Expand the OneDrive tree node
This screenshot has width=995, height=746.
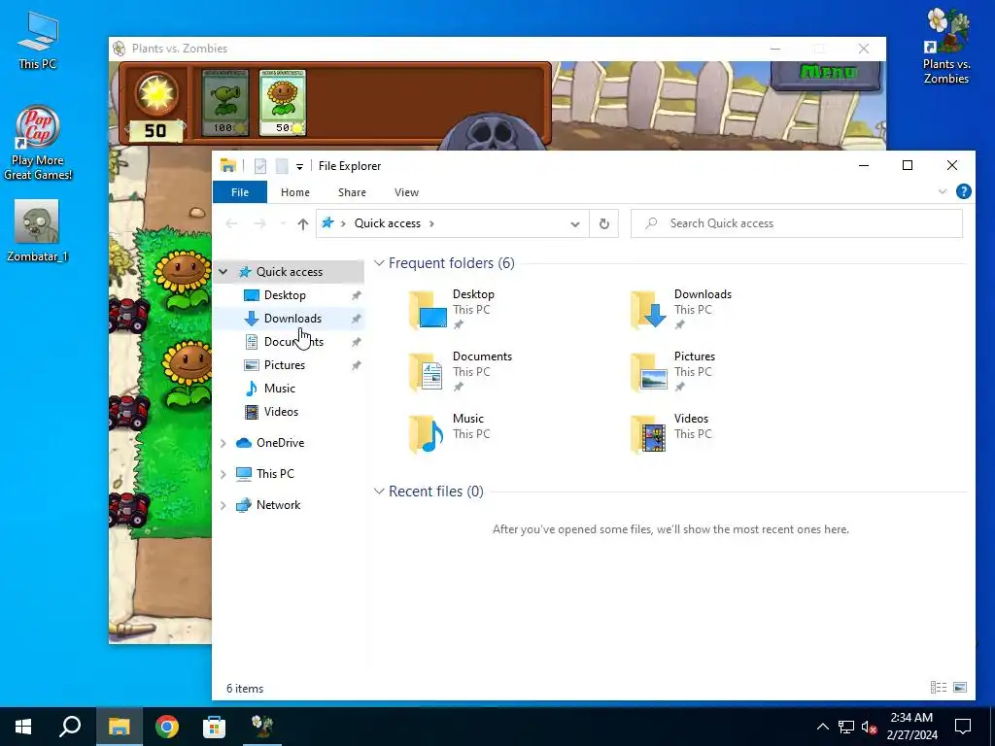click(x=223, y=443)
